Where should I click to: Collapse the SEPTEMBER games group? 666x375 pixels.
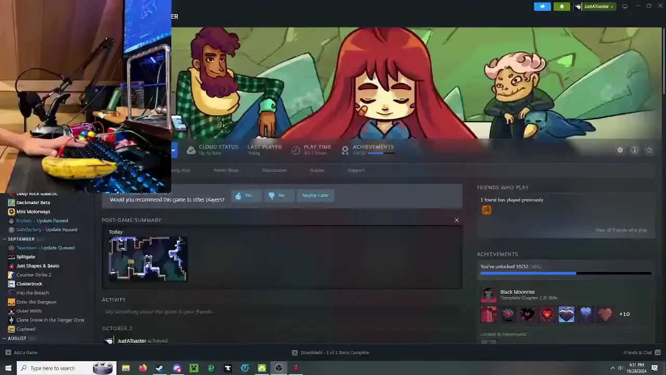pos(5,239)
